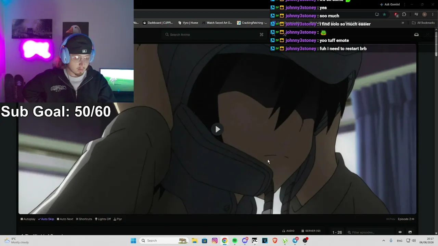This screenshot has width=438, height=246.
Task: Open uTorrent from the taskbar
Action: pos(285,241)
